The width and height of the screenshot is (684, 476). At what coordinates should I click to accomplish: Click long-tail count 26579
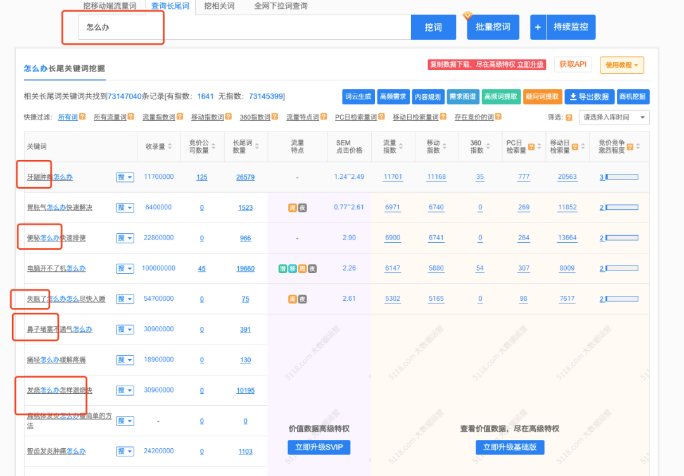pos(245,177)
